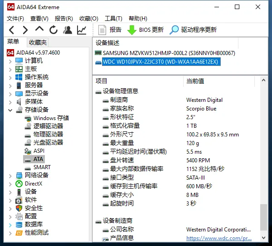Click the 计算机 monitor icon

click(x=19, y=61)
